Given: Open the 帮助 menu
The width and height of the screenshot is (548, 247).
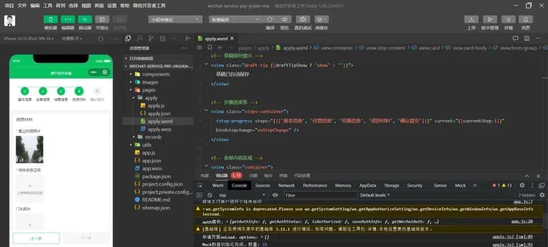Looking at the screenshot, I should click(125, 6).
